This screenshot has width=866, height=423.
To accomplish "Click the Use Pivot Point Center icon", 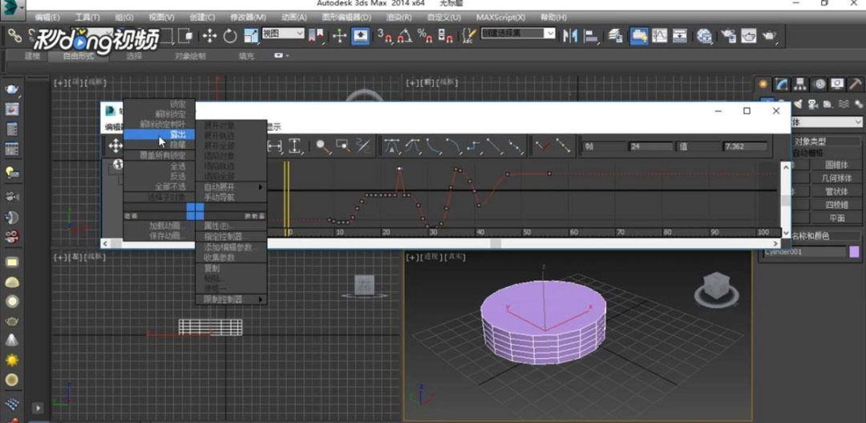I will click(317, 36).
